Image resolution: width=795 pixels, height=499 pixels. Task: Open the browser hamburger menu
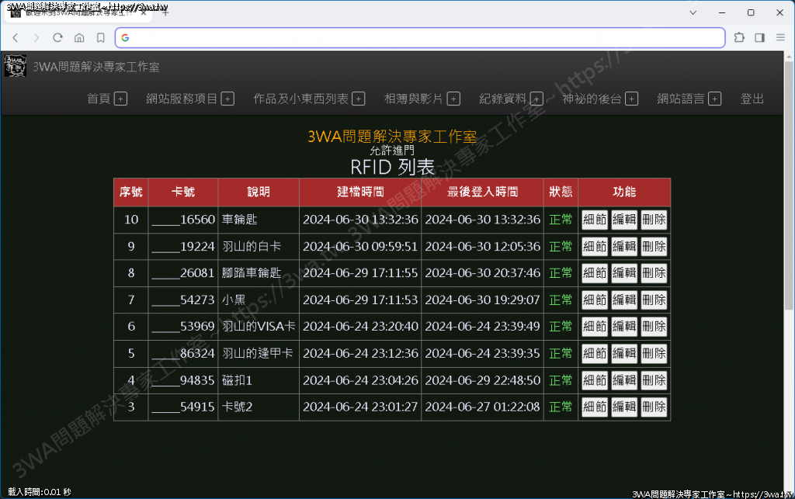(x=780, y=37)
